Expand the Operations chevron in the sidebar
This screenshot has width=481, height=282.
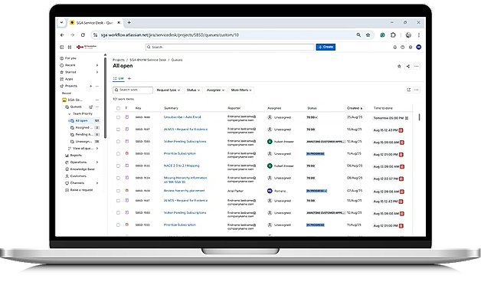(97, 162)
